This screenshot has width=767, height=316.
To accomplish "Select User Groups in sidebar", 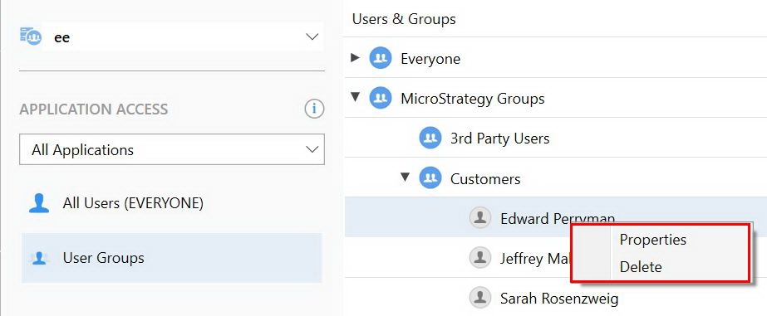I will pos(172,258).
